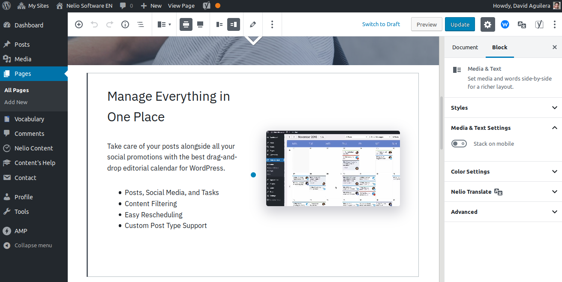Open content structure info icon
The width and height of the screenshot is (562, 282).
coord(125,24)
